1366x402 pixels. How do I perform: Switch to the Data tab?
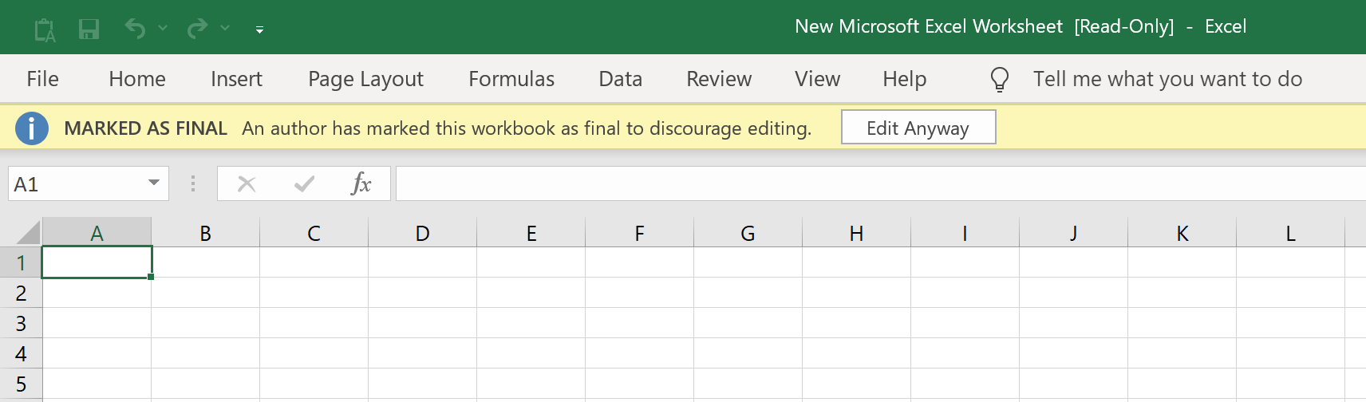pyautogui.click(x=621, y=79)
